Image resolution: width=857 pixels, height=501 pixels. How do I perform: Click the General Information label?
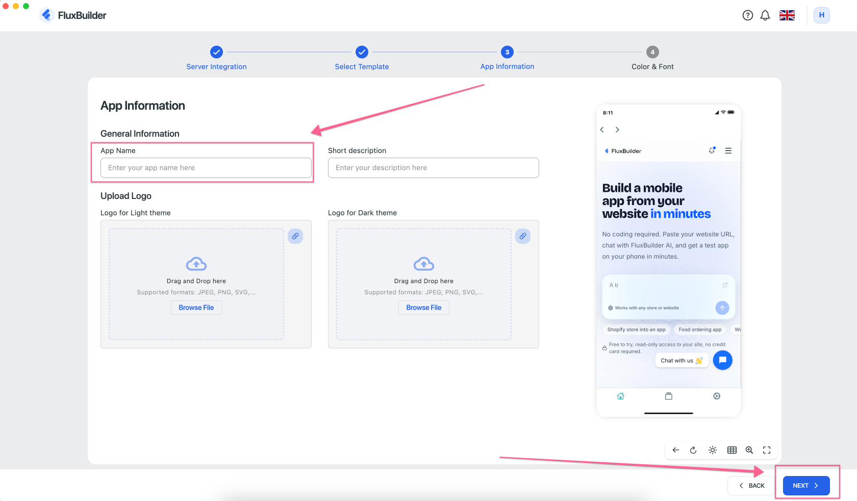point(140,134)
